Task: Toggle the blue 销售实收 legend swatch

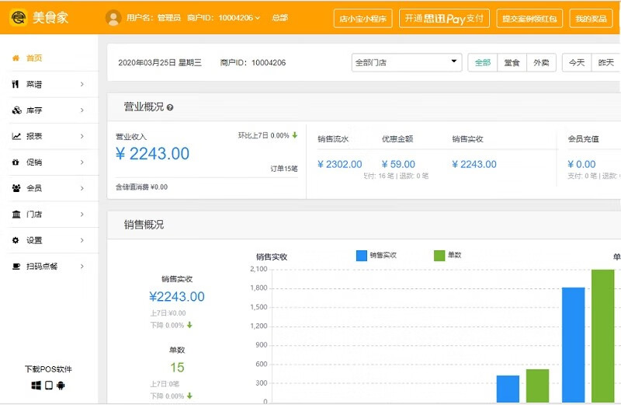Action: click(362, 255)
